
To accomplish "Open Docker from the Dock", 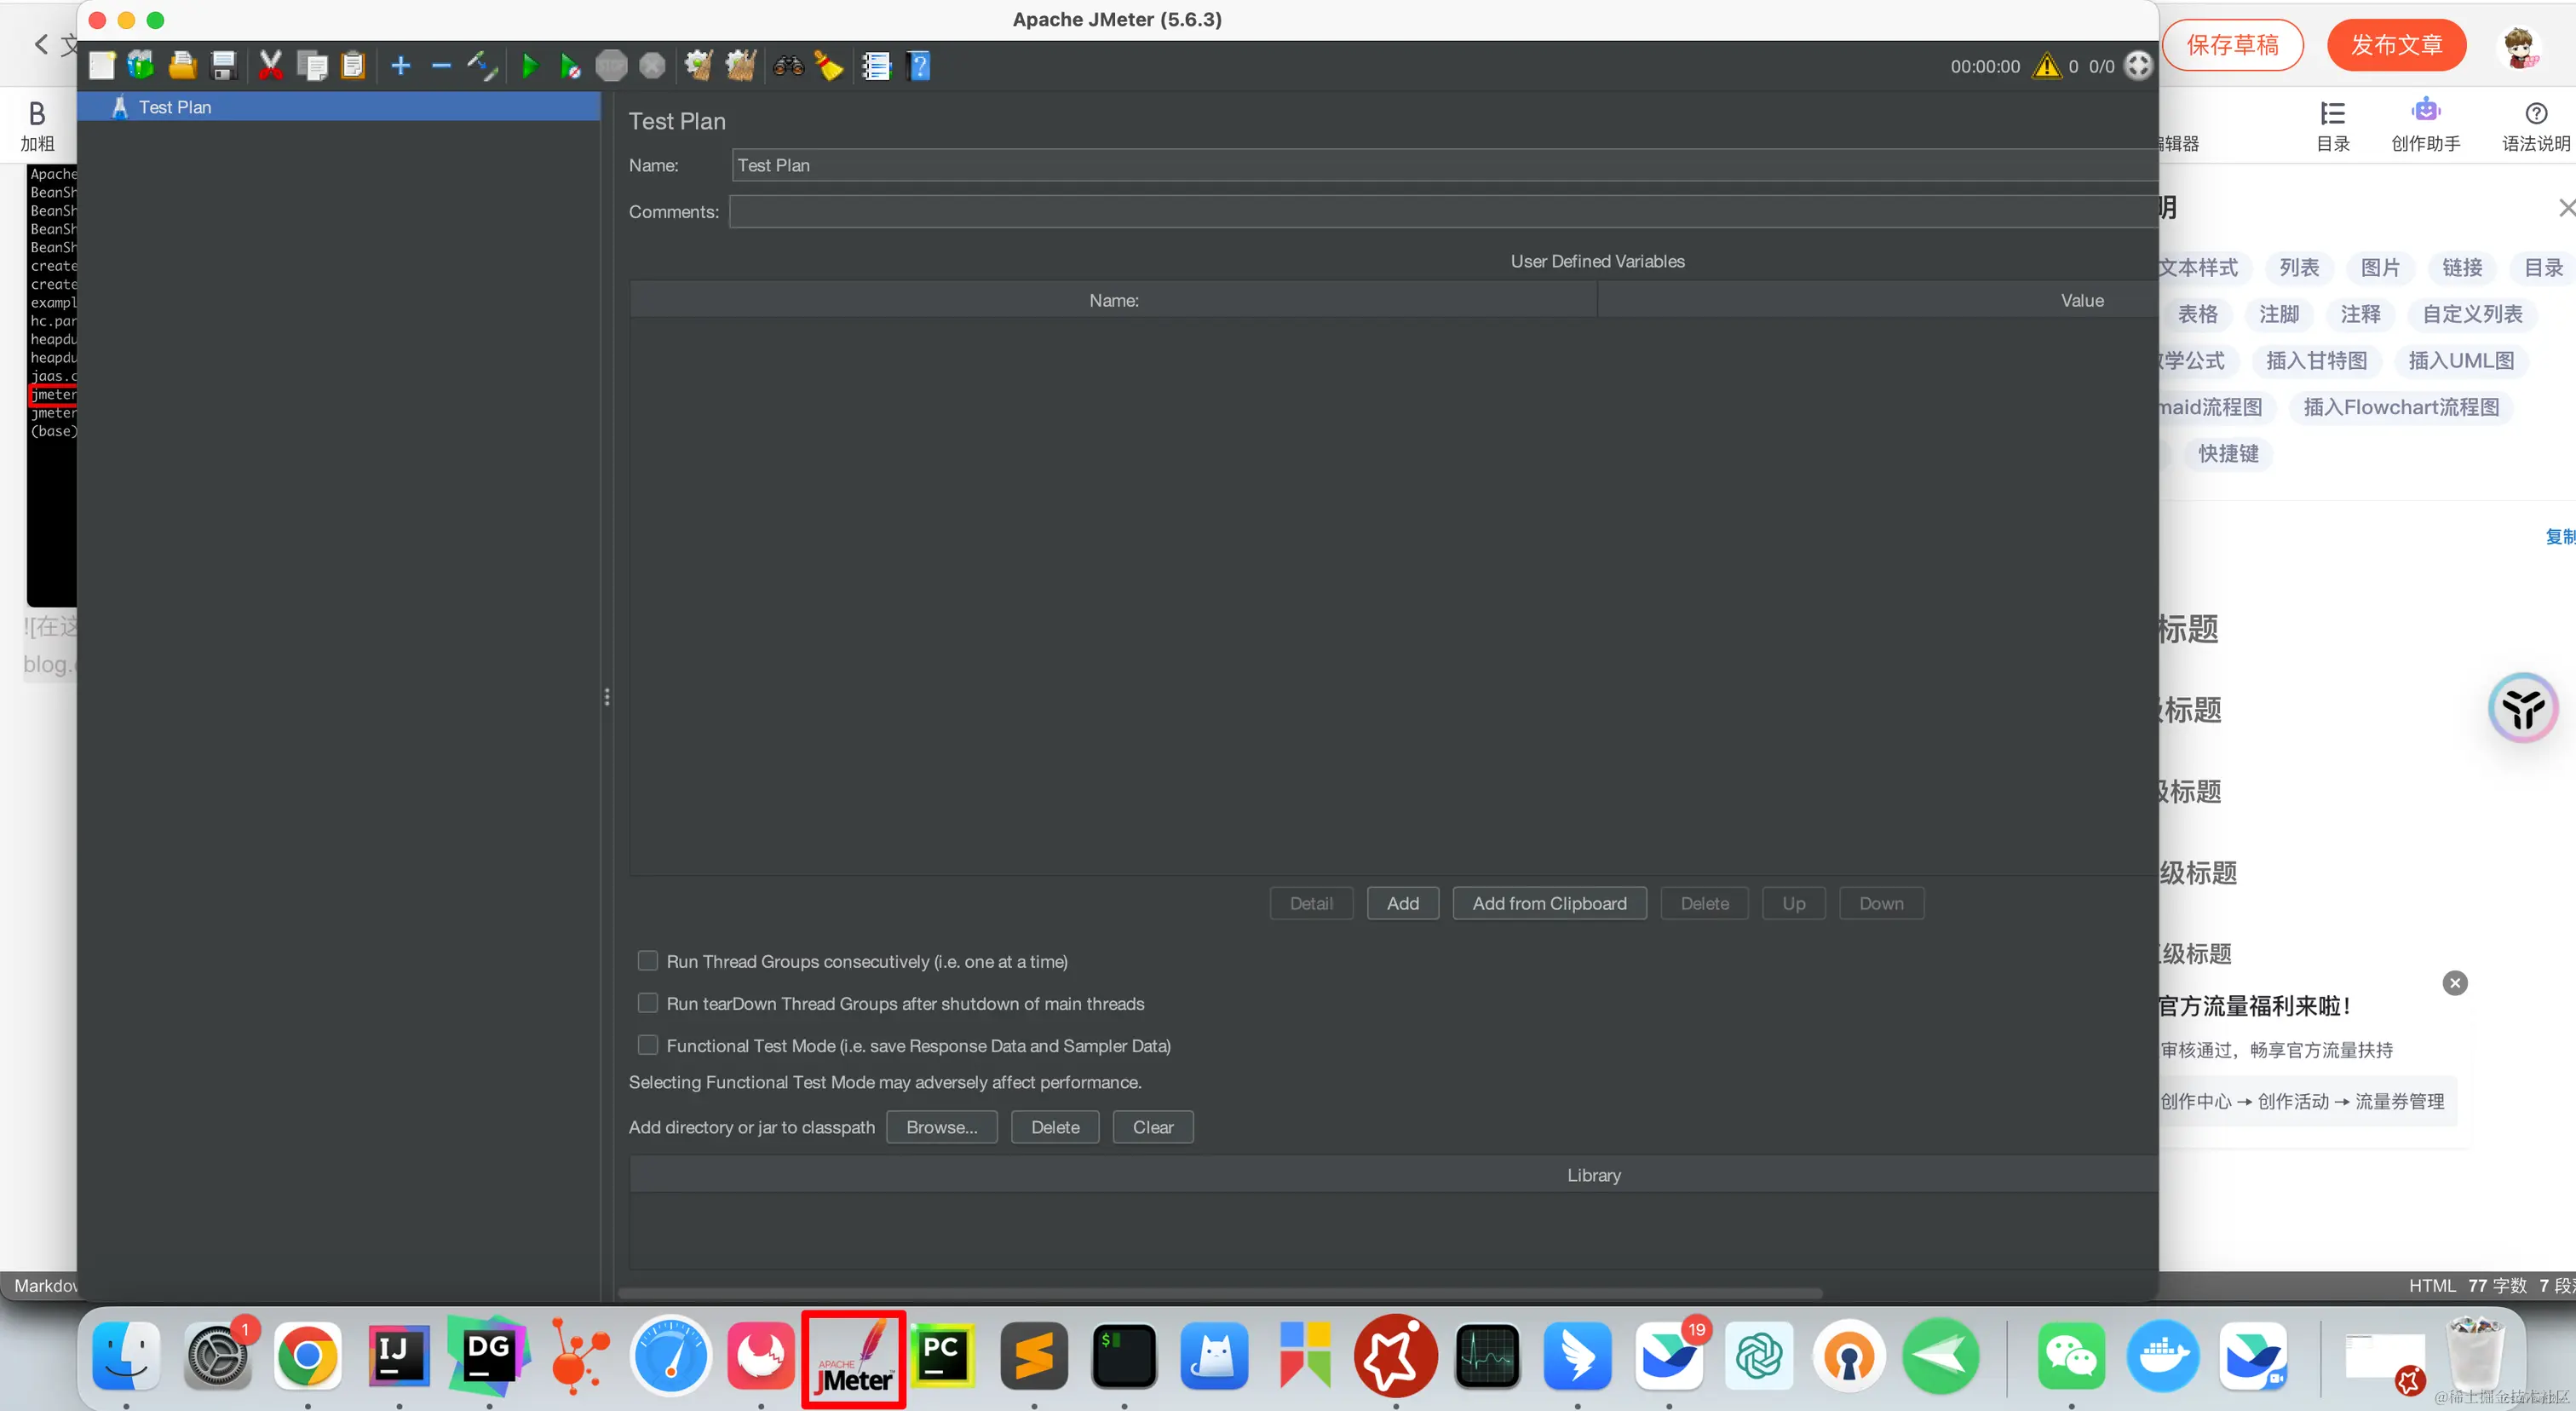I will tap(2161, 1356).
